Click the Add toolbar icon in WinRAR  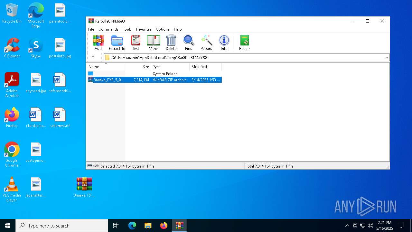tap(98, 43)
